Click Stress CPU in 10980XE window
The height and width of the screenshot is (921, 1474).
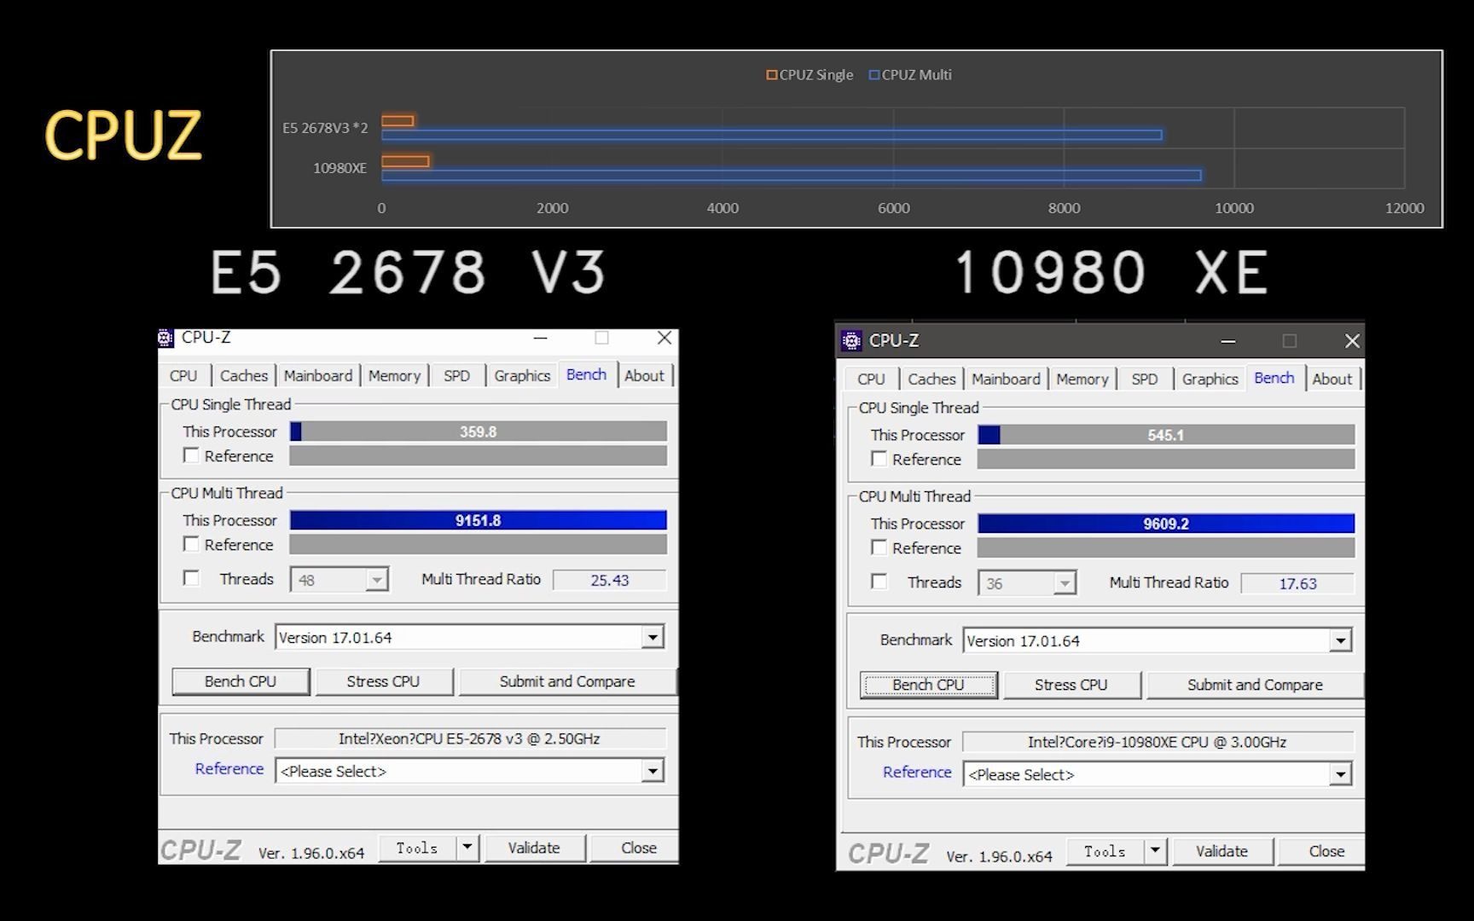coord(1071,685)
